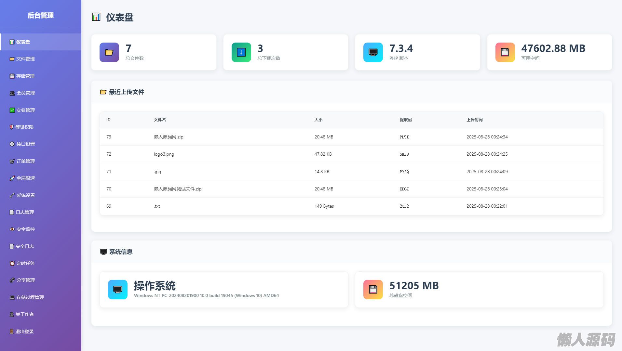622x351 pixels.
Task: Click the floppy disk icon beside 51205 MB
Action: 373,290
